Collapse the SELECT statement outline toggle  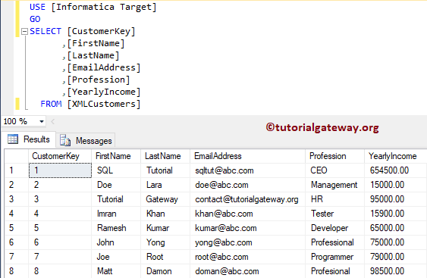coord(24,32)
